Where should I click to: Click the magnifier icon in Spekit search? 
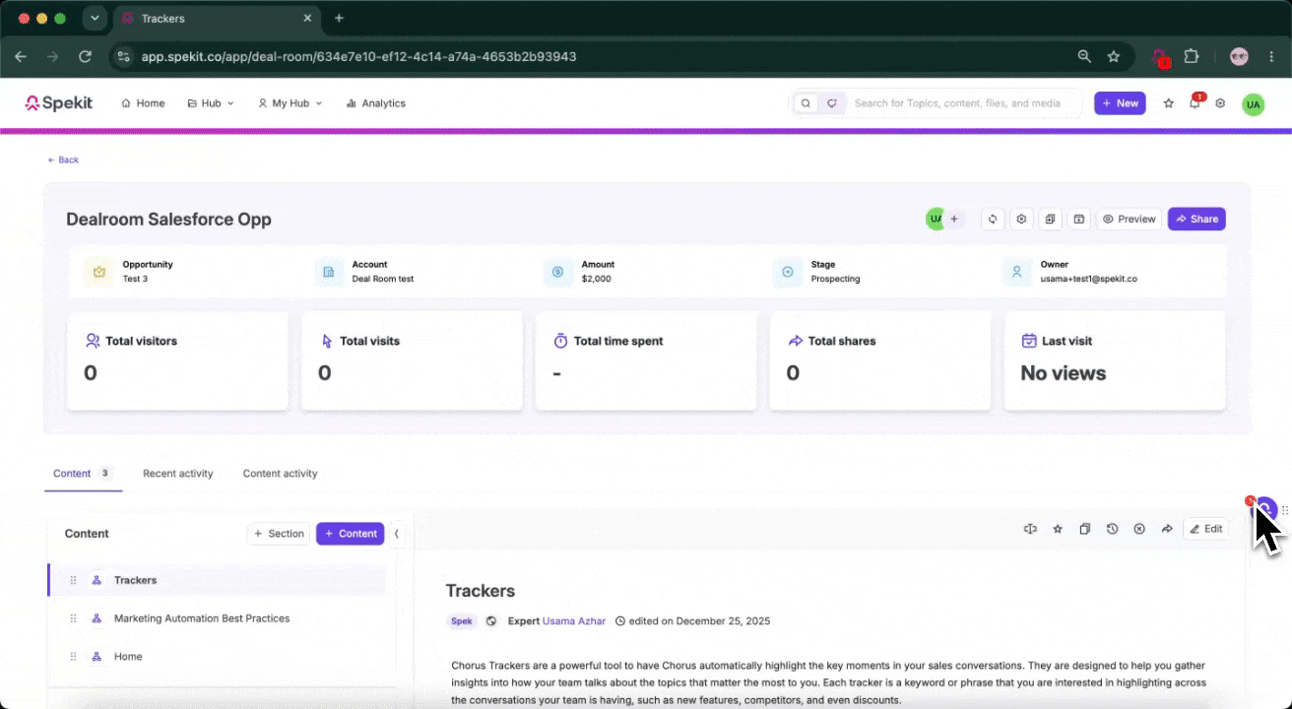[806, 103]
